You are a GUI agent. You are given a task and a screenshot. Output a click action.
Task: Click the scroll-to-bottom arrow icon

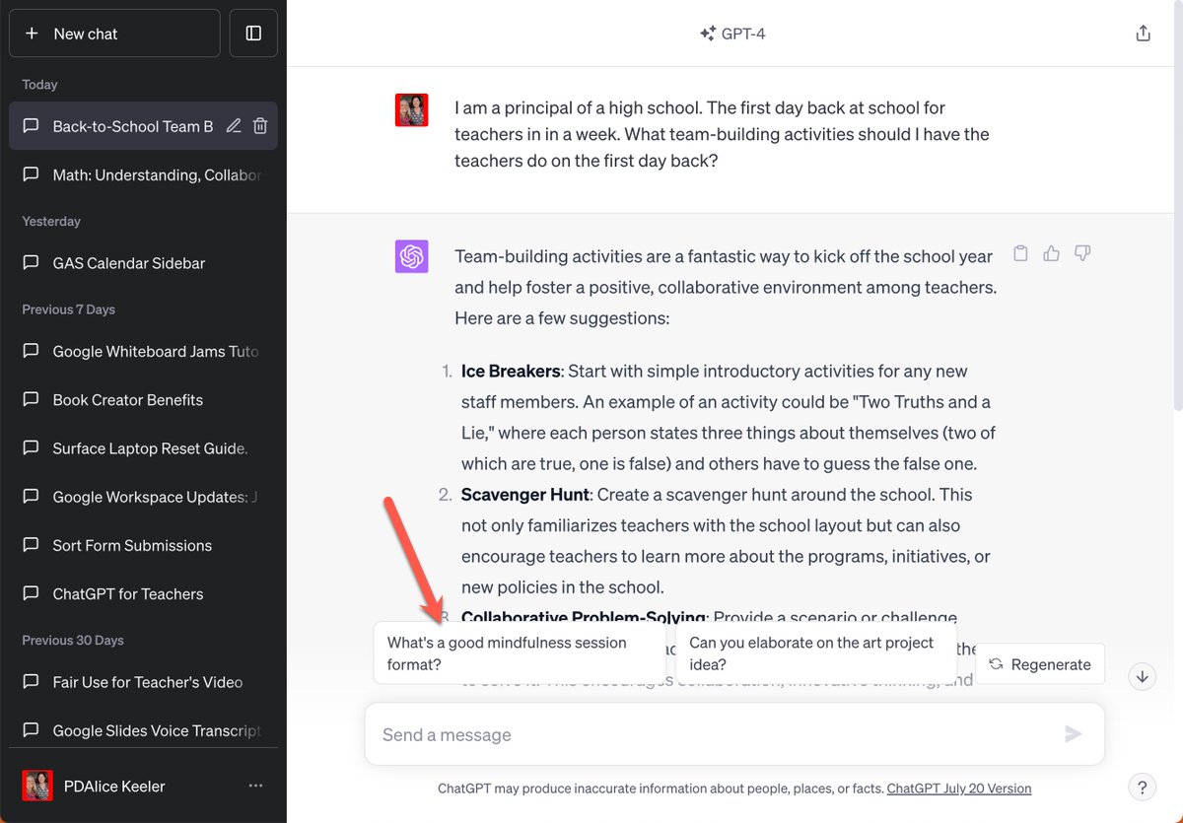1142,677
